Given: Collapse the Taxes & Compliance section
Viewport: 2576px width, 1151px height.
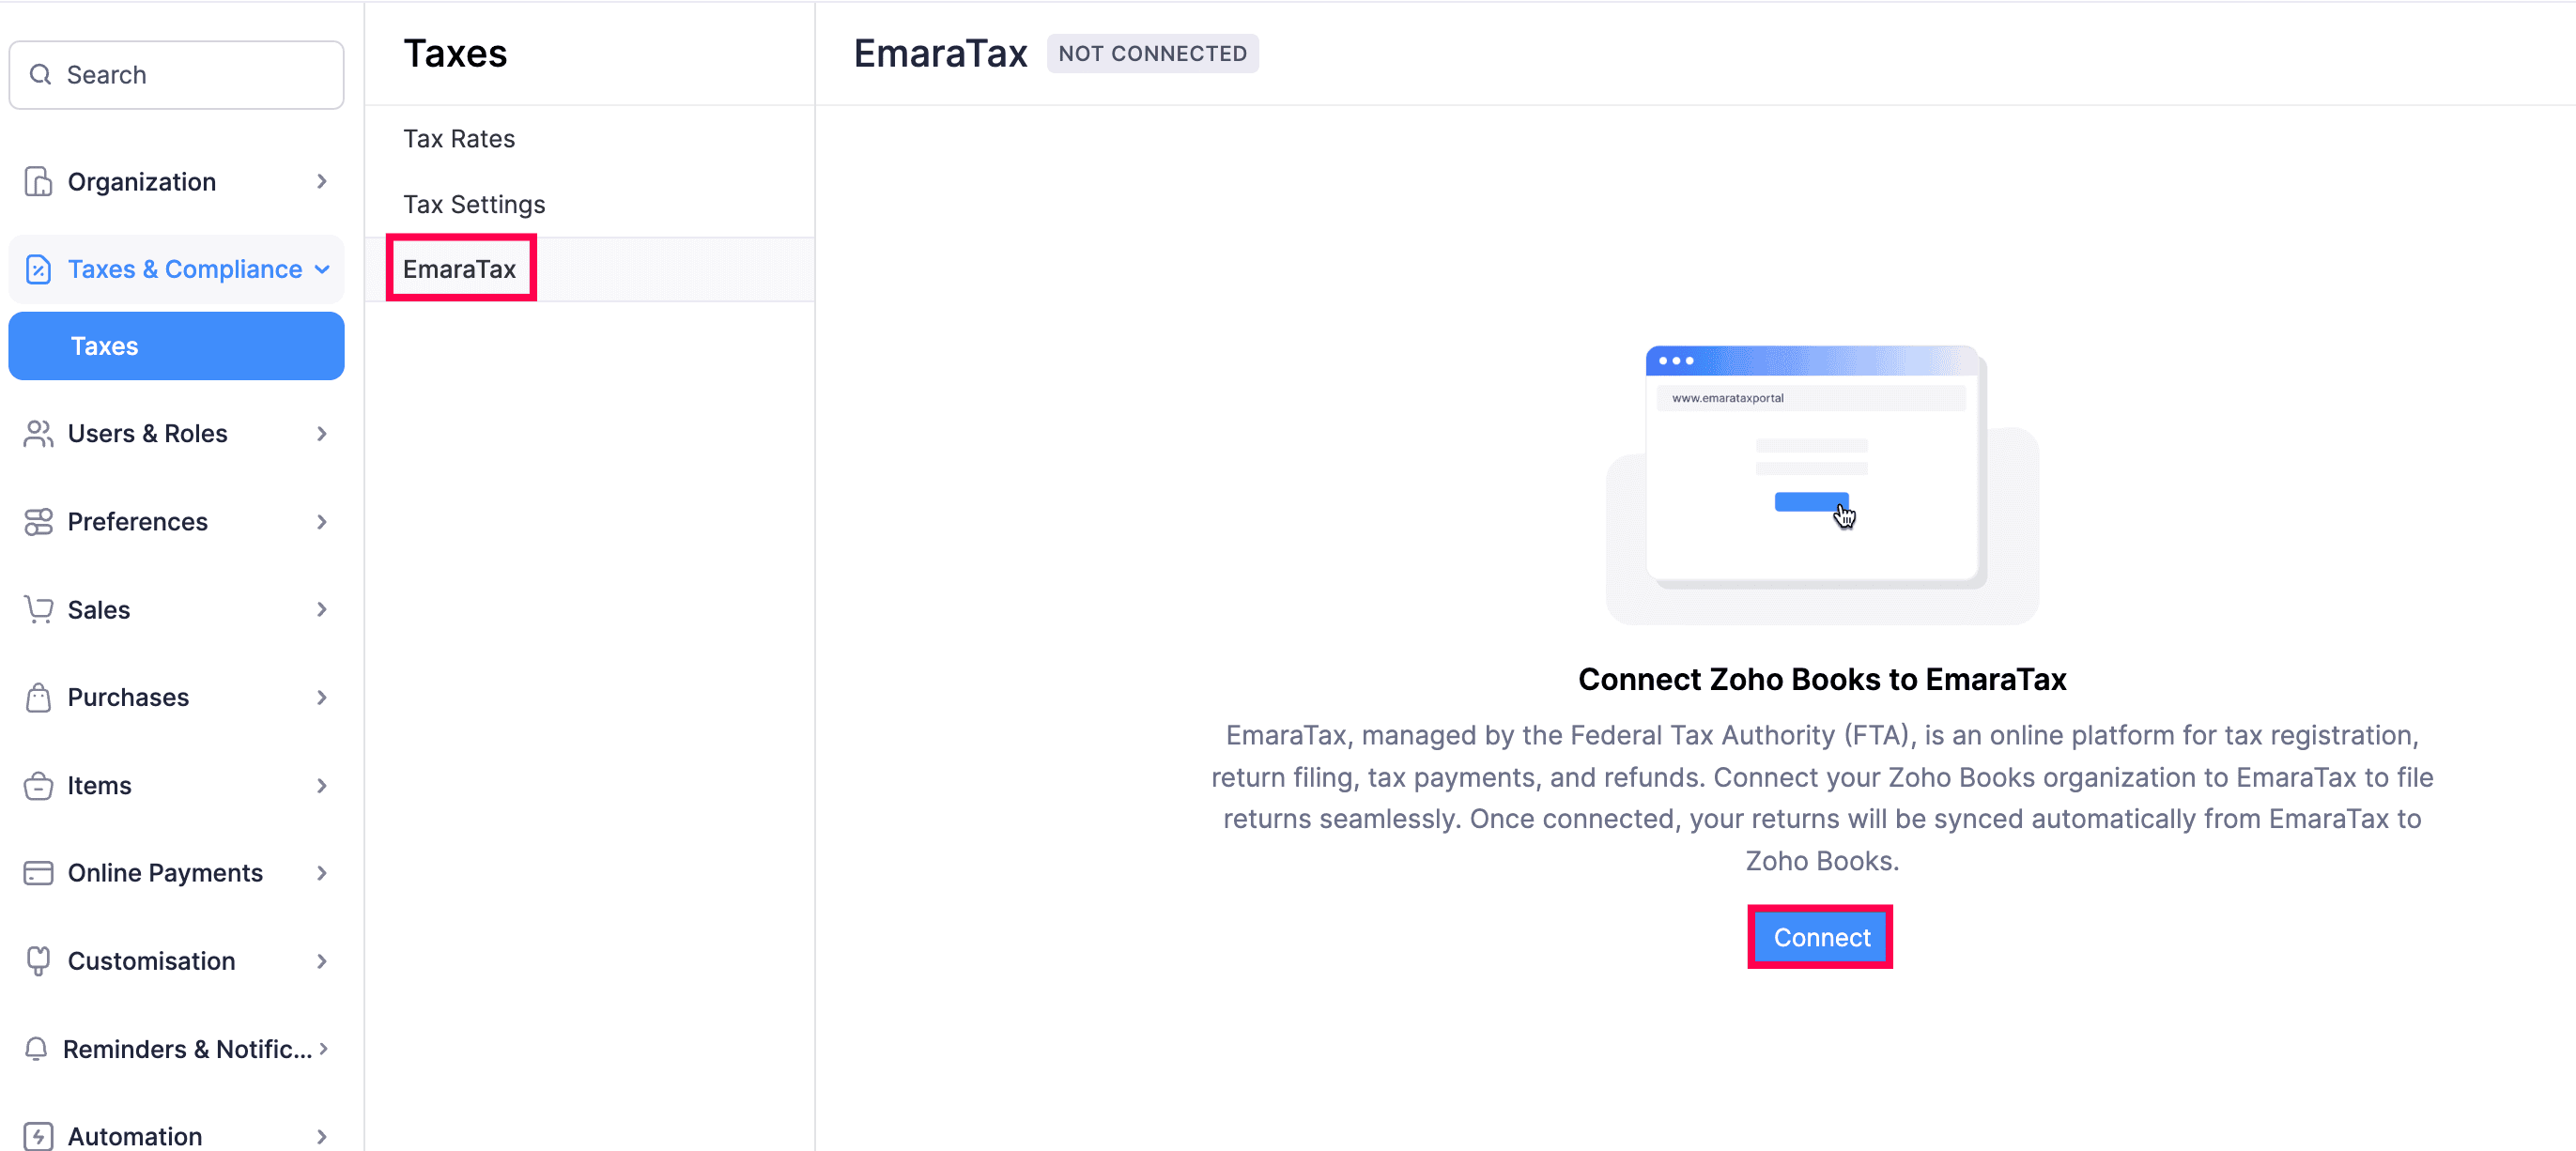Looking at the screenshot, I should tap(322, 269).
